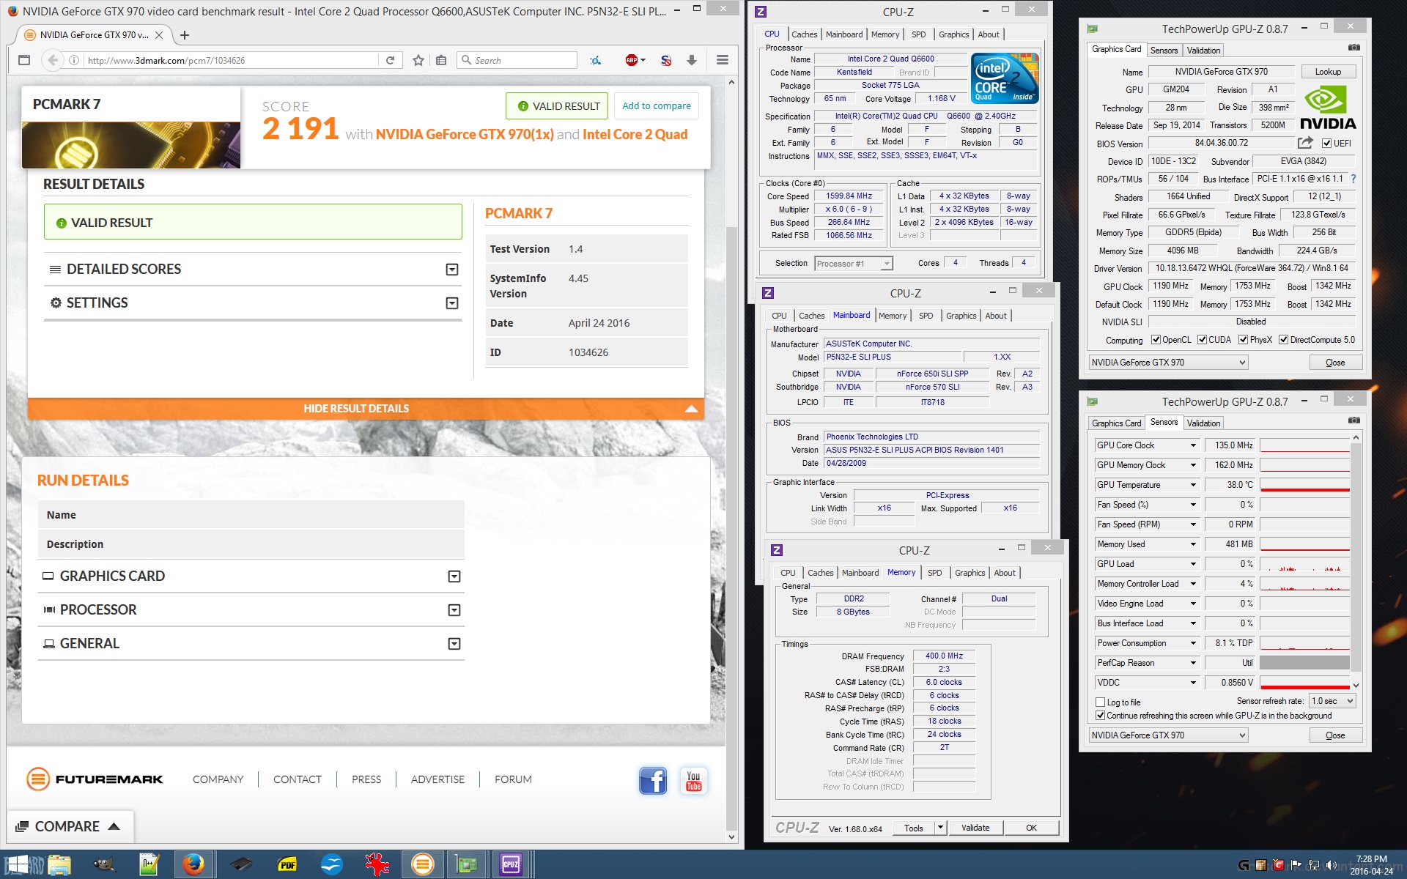Open Futuremark Facebook page icon

tap(653, 781)
